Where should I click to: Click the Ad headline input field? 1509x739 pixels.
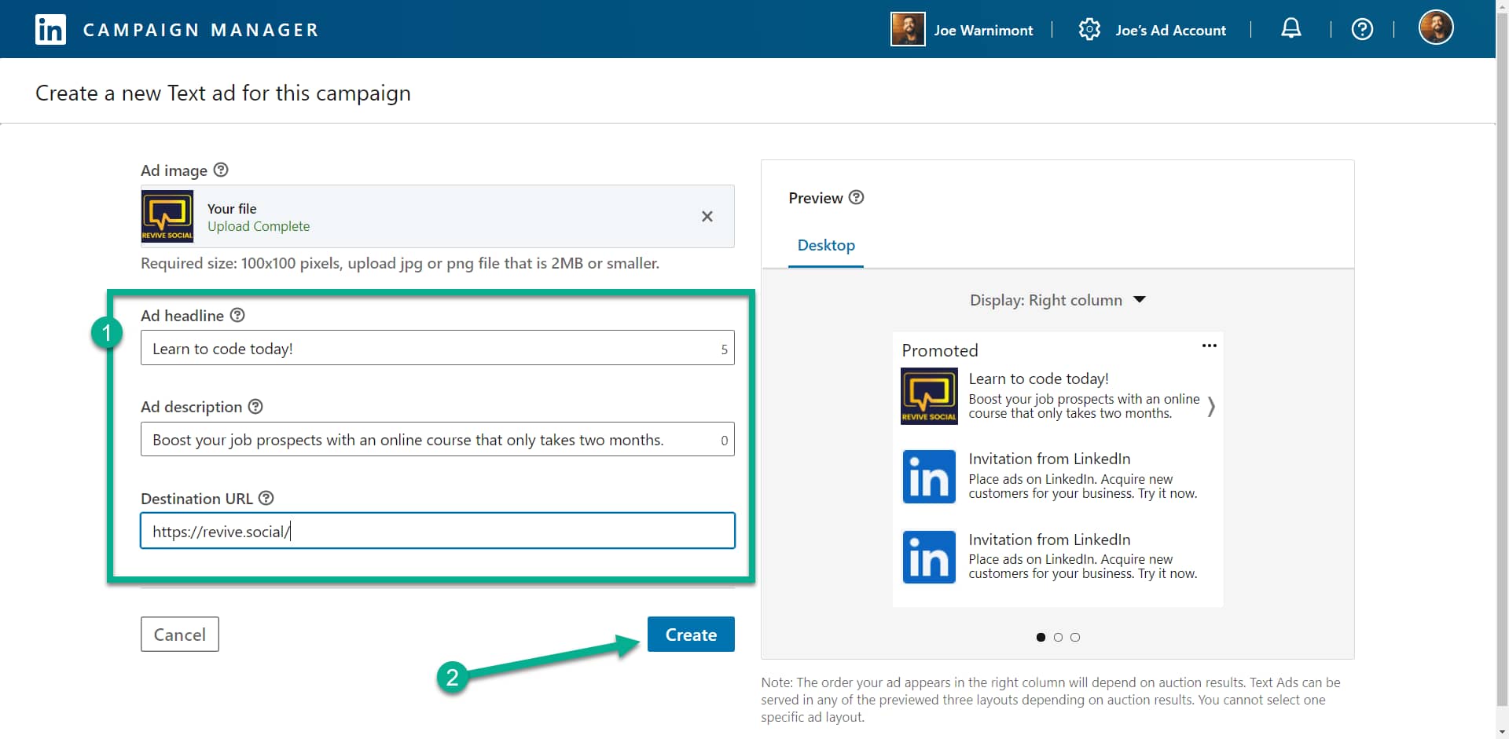coord(438,348)
